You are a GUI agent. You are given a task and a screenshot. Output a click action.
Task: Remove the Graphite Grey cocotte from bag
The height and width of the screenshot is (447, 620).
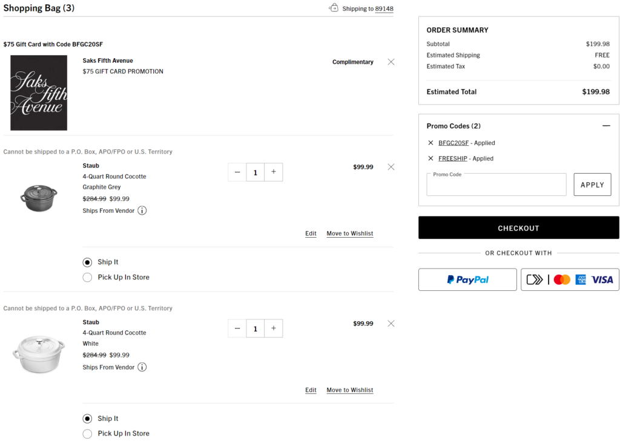tap(391, 167)
